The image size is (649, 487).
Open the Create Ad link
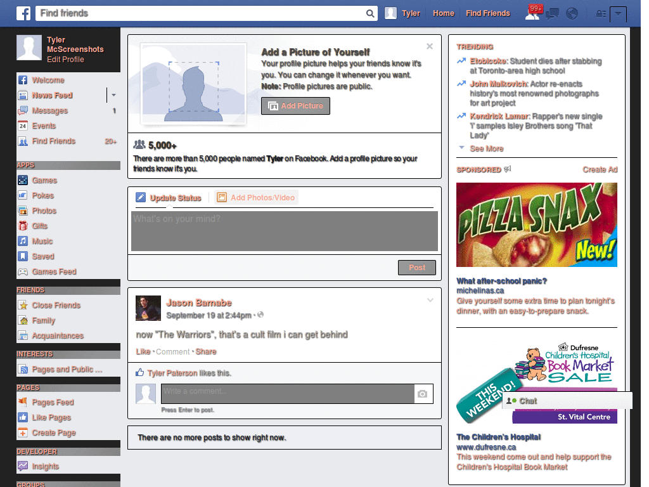(600, 169)
